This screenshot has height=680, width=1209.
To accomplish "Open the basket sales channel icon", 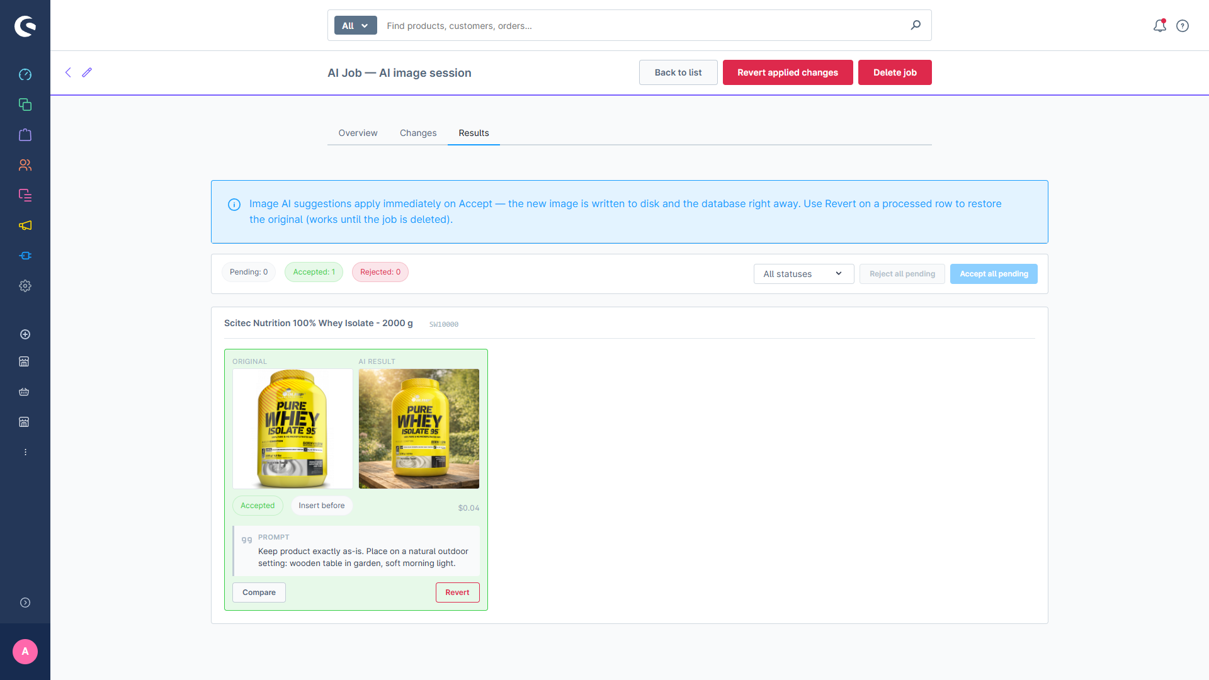I will [x=24, y=392].
